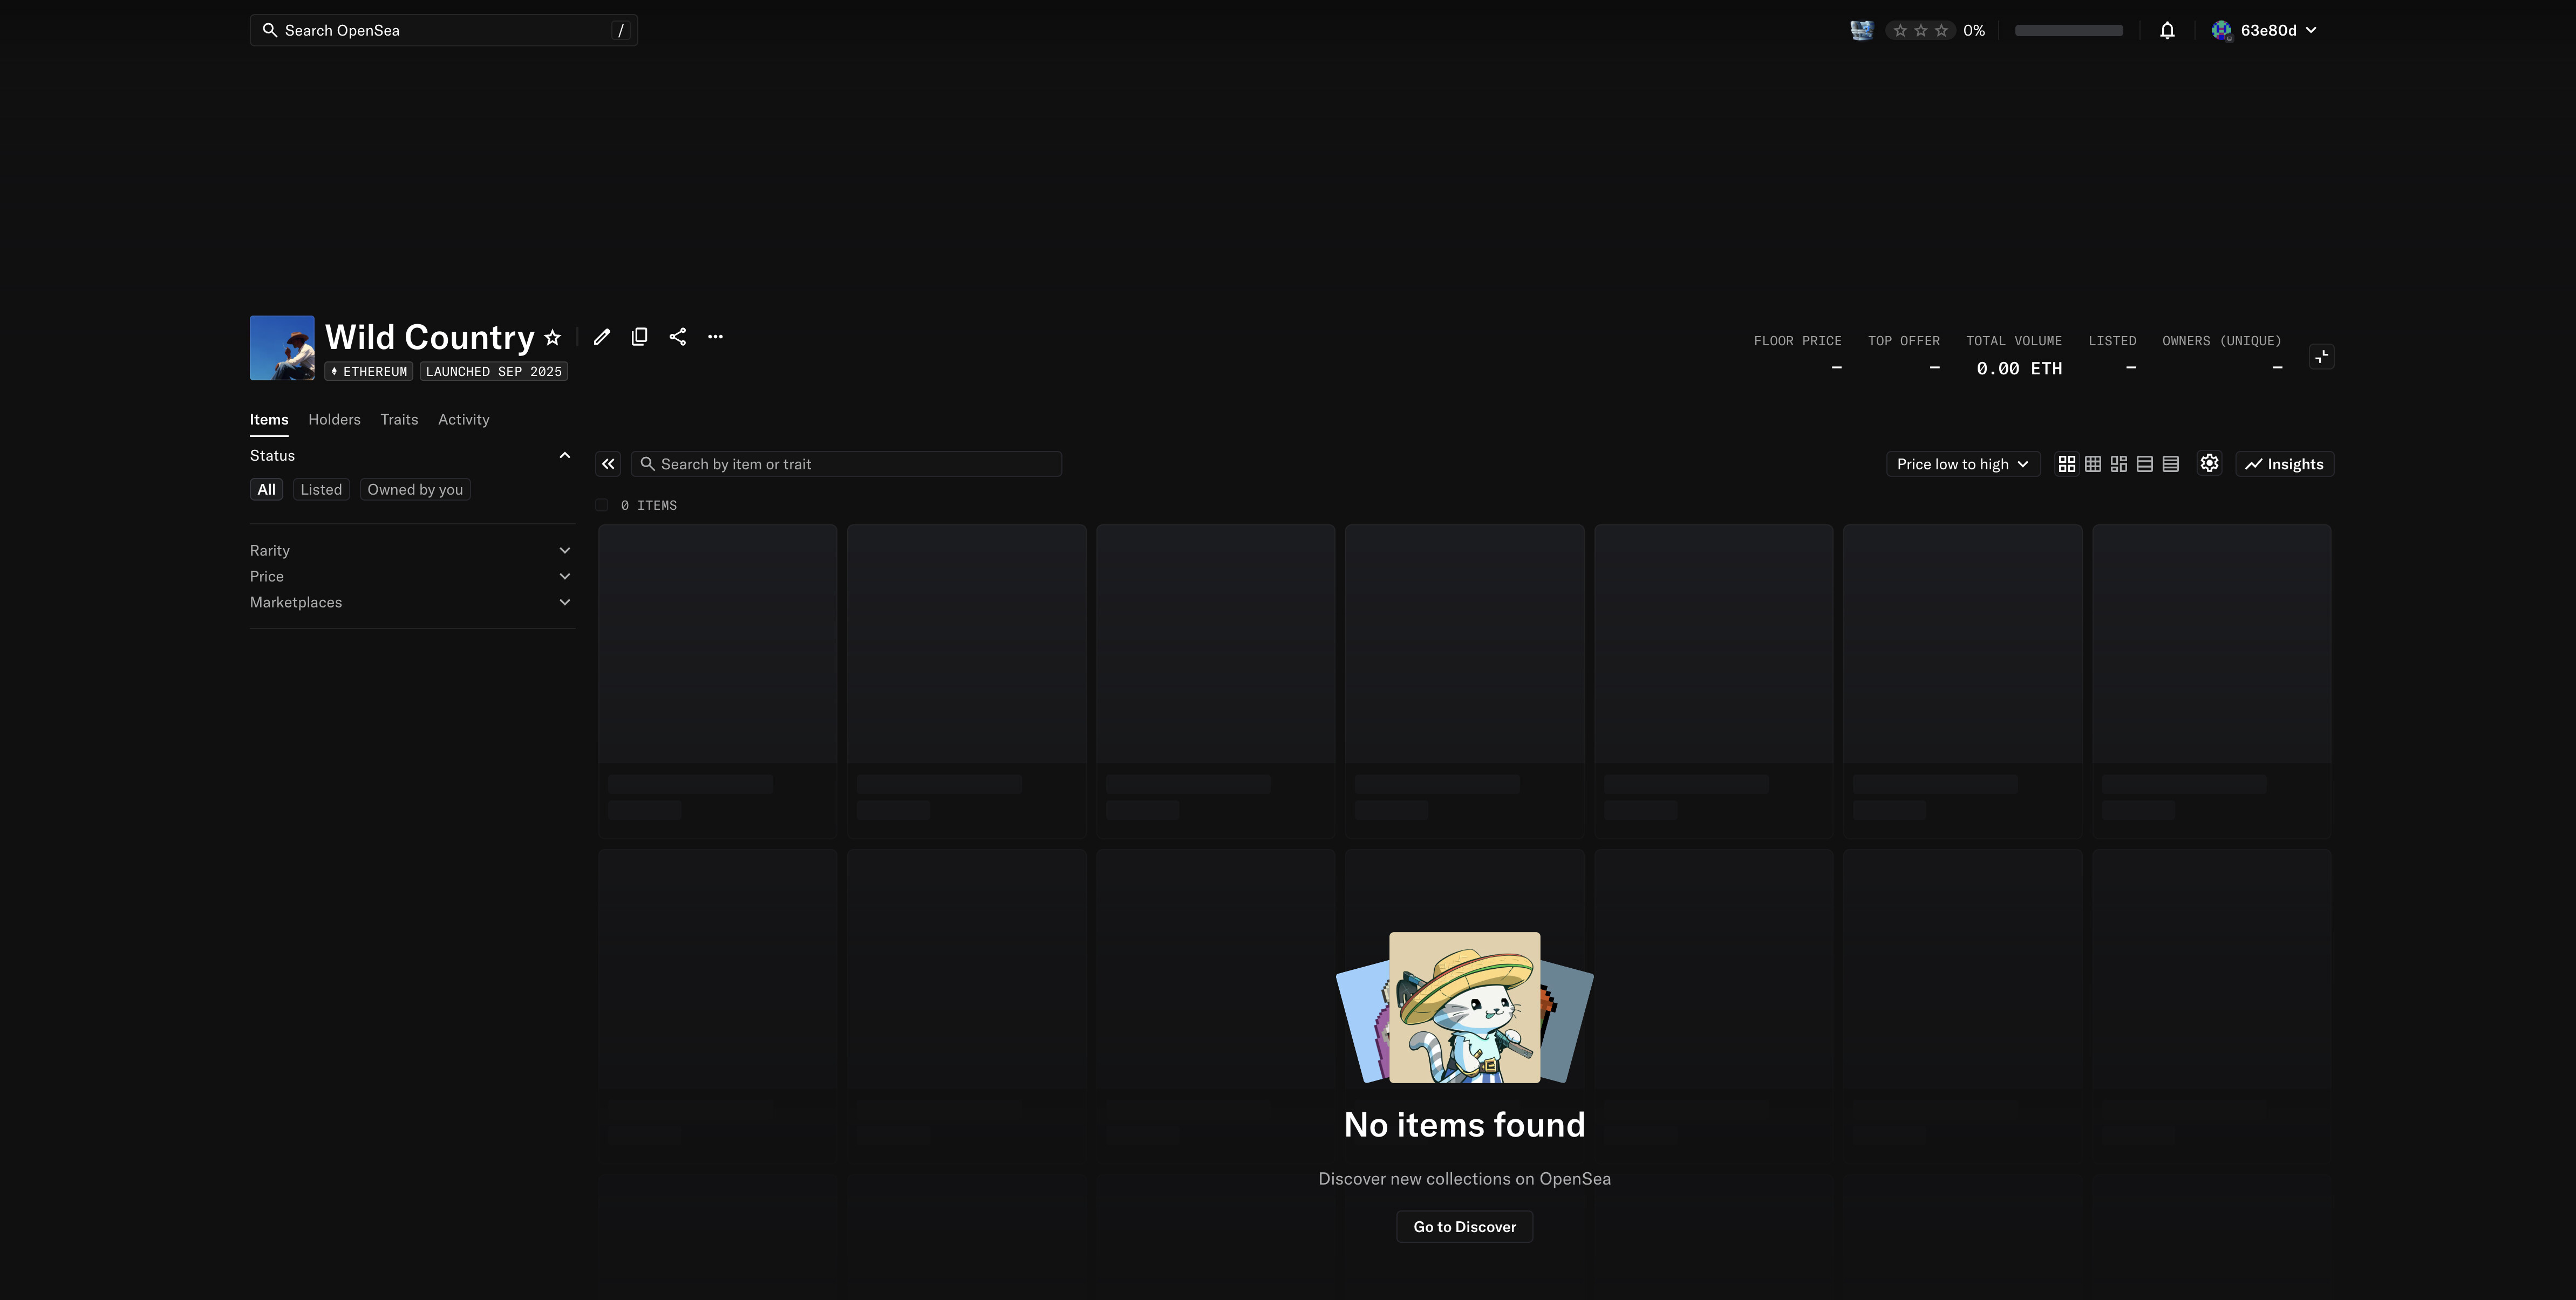Viewport: 2576px width, 1300px height.
Task: Open the share icon menu
Action: (x=677, y=337)
